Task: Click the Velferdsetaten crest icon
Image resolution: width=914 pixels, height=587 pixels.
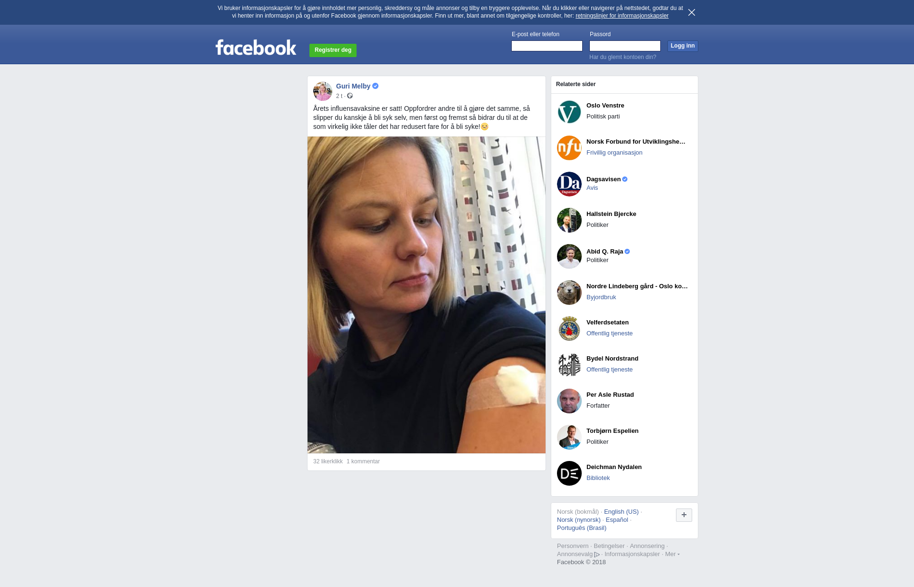Action: click(x=569, y=329)
